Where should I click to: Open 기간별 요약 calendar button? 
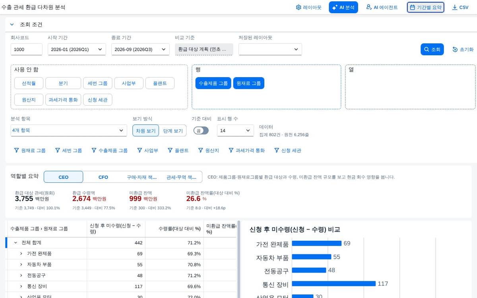(x=426, y=7)
